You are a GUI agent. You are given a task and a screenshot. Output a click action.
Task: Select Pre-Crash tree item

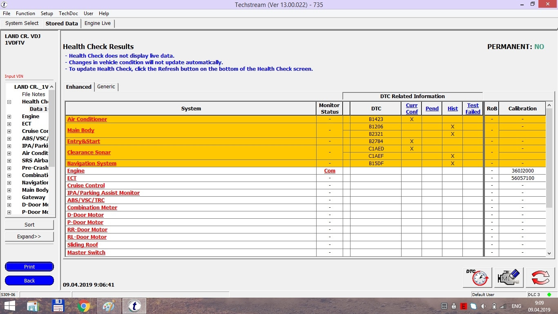click(x=35, y=168)
